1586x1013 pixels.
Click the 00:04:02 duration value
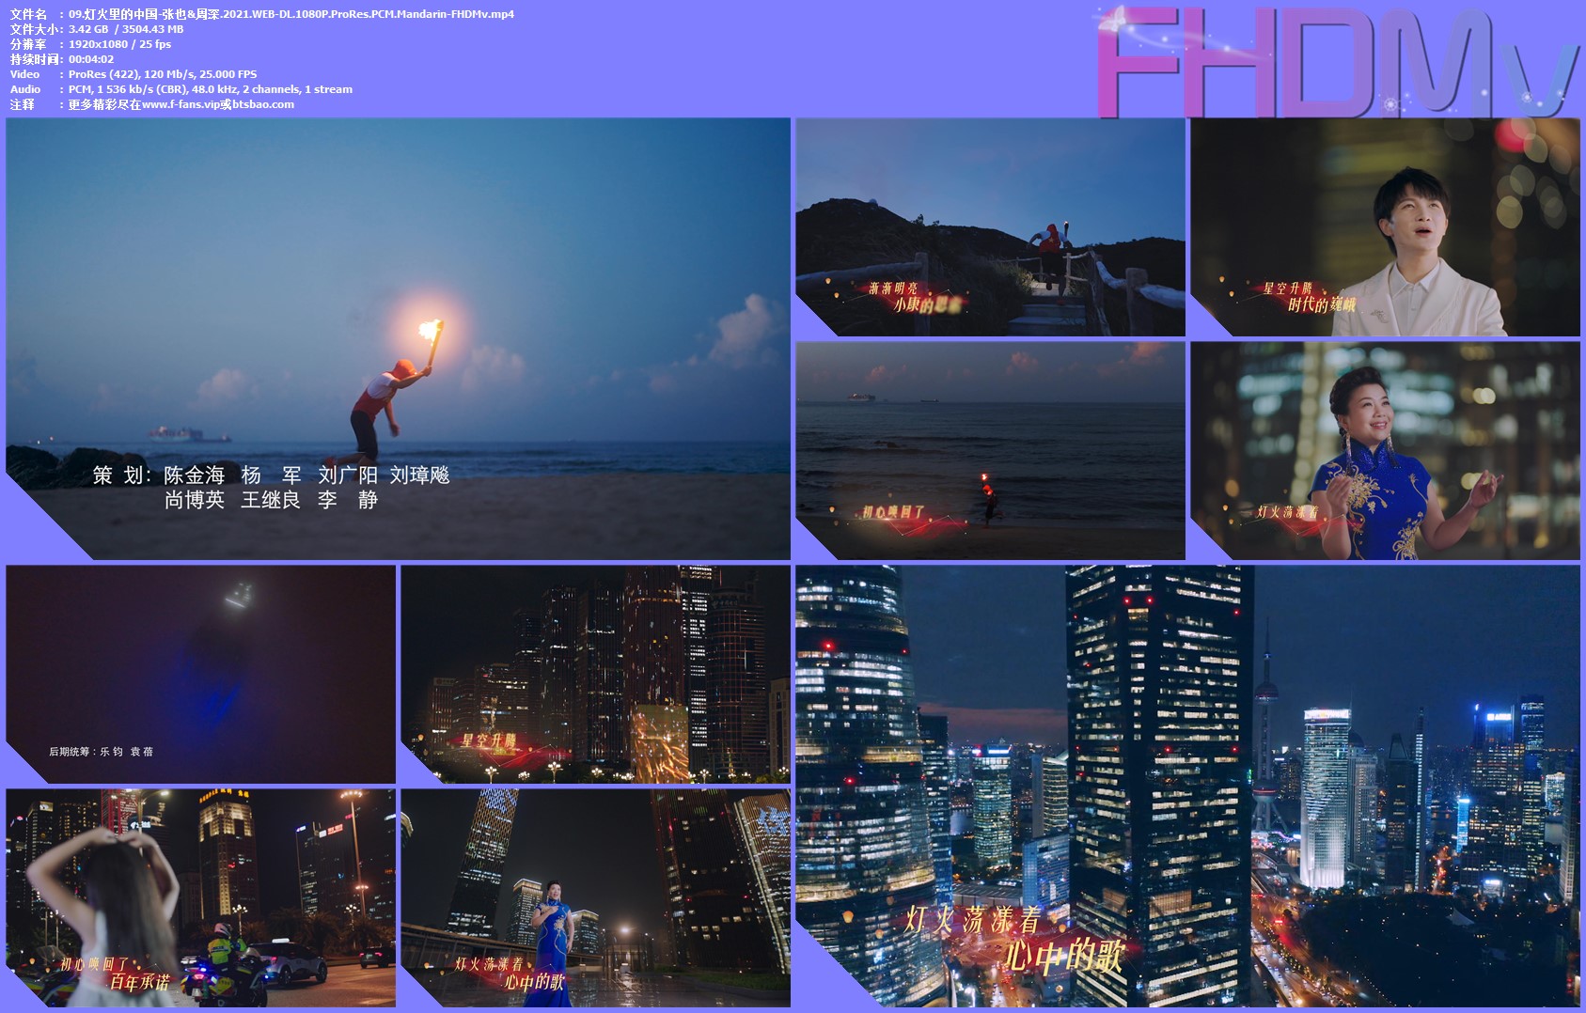[x=91, y=59]
